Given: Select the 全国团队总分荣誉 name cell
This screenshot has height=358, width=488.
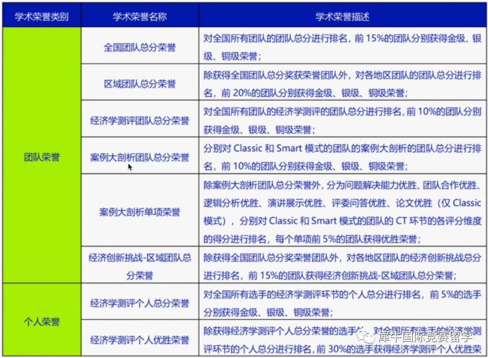Looking at the screenshot, I should [140, 47].
